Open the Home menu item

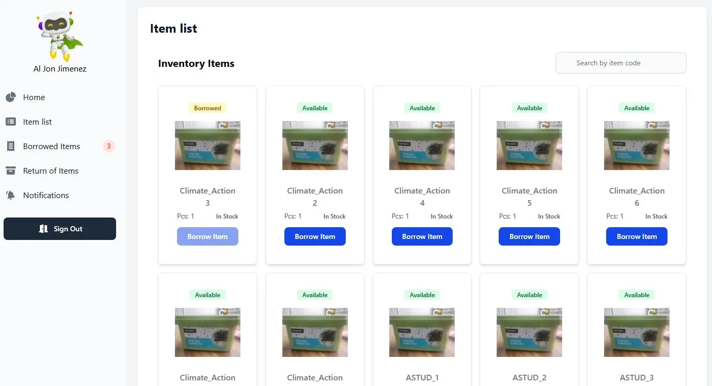[x=34, y=97]
